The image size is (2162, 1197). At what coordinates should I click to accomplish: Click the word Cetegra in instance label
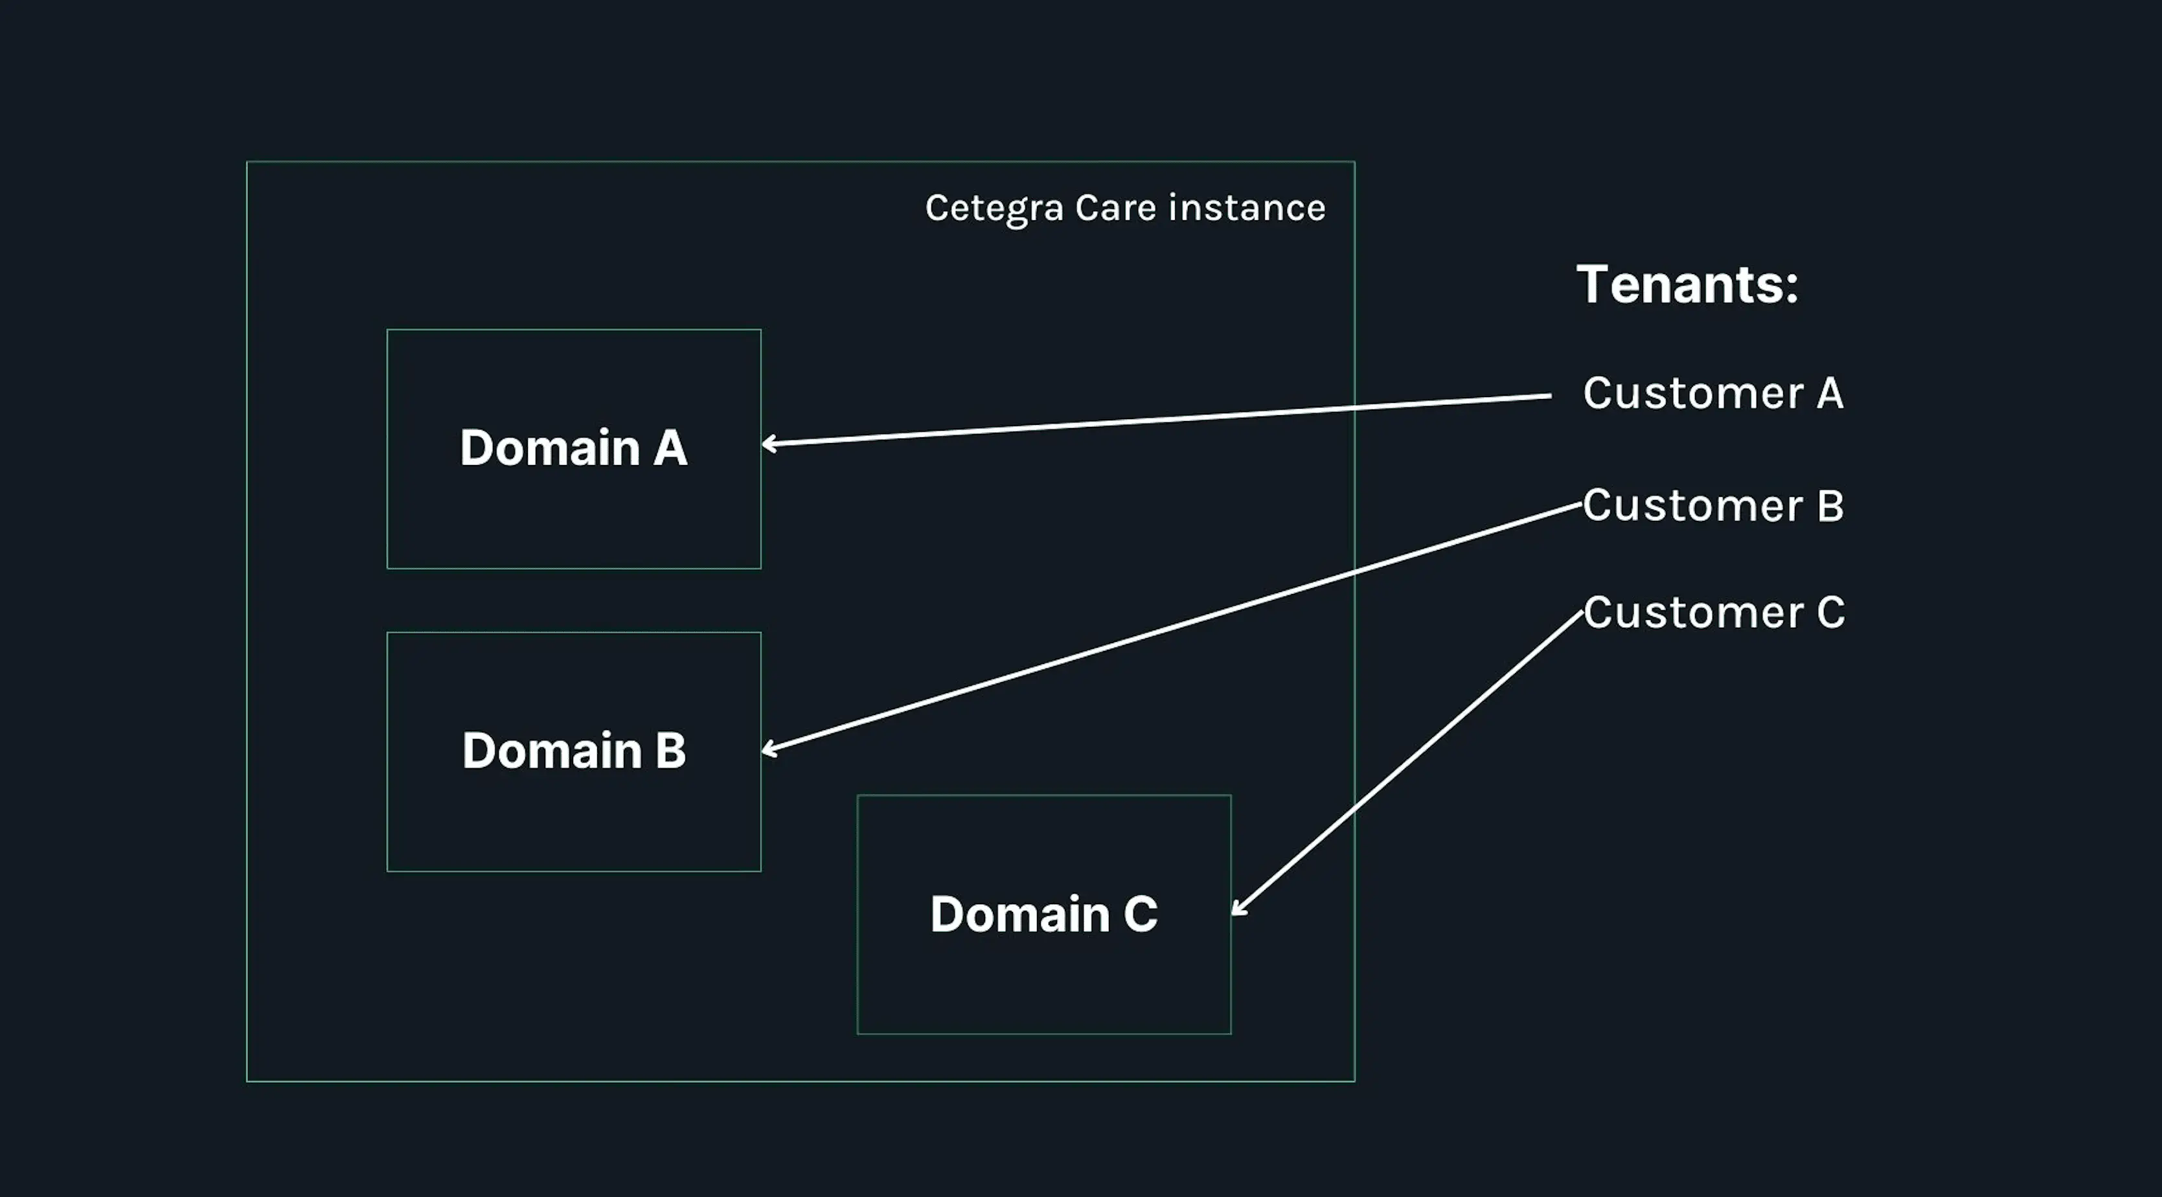pyautogui.click(x=995, y=208)
